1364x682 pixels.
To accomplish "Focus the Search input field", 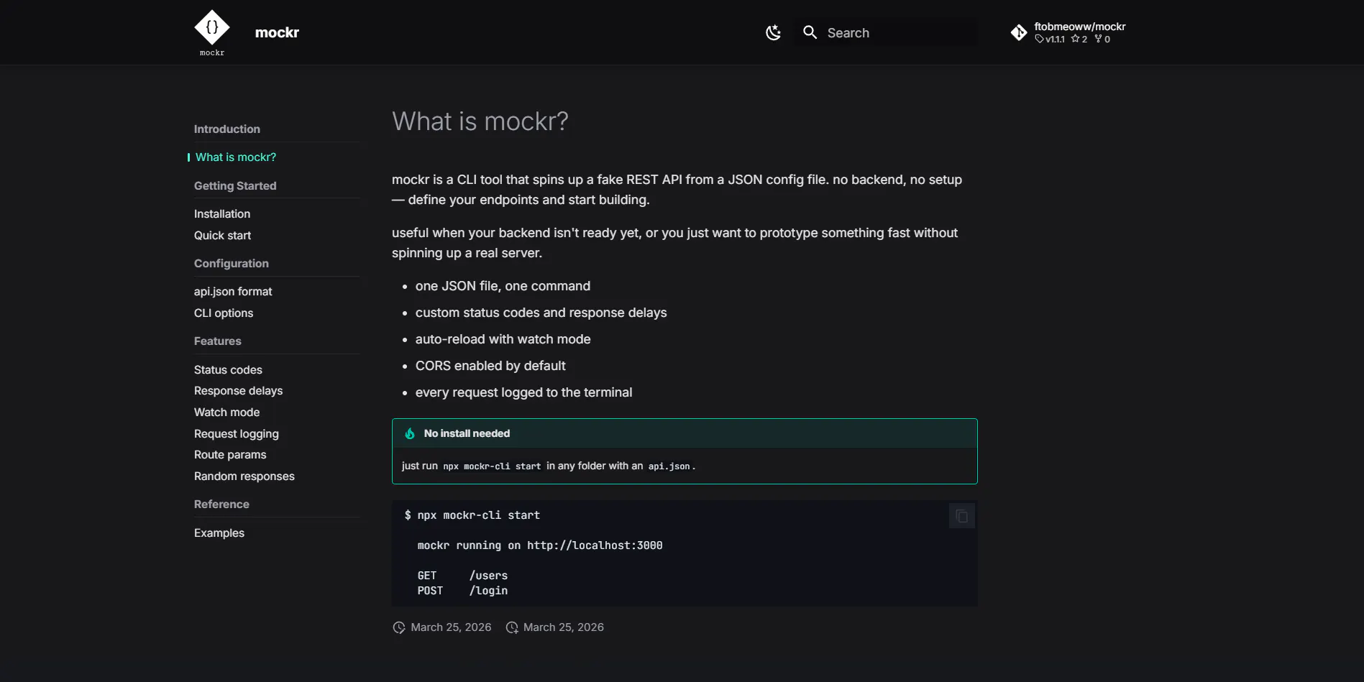I will [x=886, y=32].
